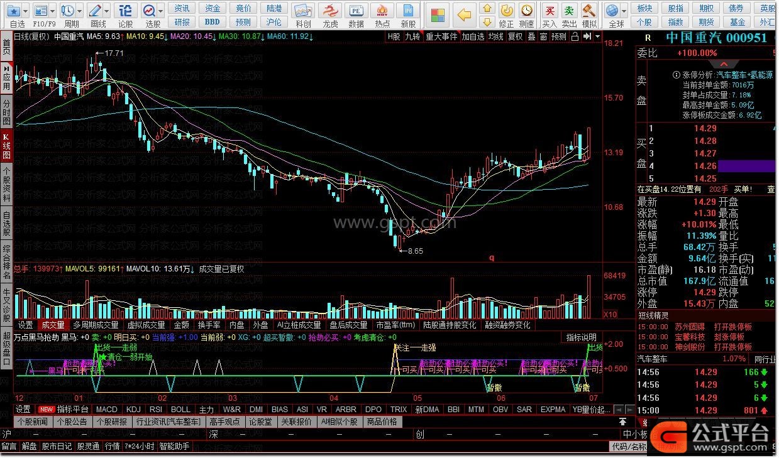
Task: Toggle the 预测 option in chart header
Action: click(x=559, y=36)
